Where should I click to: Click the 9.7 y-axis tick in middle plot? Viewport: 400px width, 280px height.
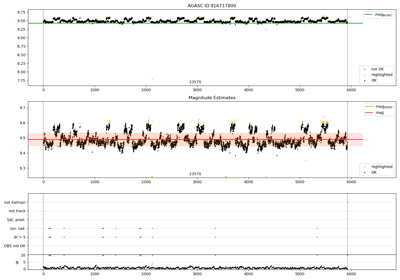click(x=23, y=108)
